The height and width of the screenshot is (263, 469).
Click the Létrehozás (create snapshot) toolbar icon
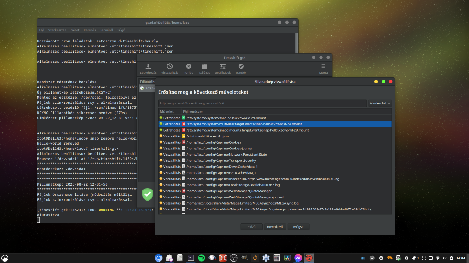[x=148, y=66]
